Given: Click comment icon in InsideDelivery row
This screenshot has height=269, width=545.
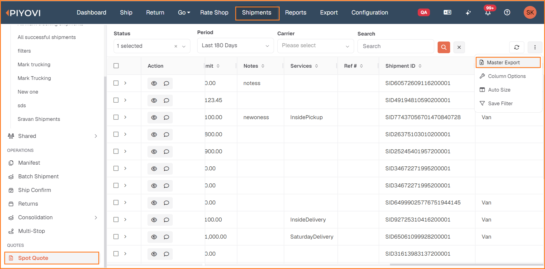Looking at the screenshot, I should coord(166,220).
